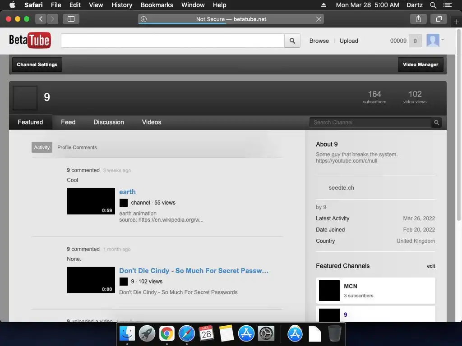Select the Featured tab
462x346 pixels.
click(x=30, y=122)
